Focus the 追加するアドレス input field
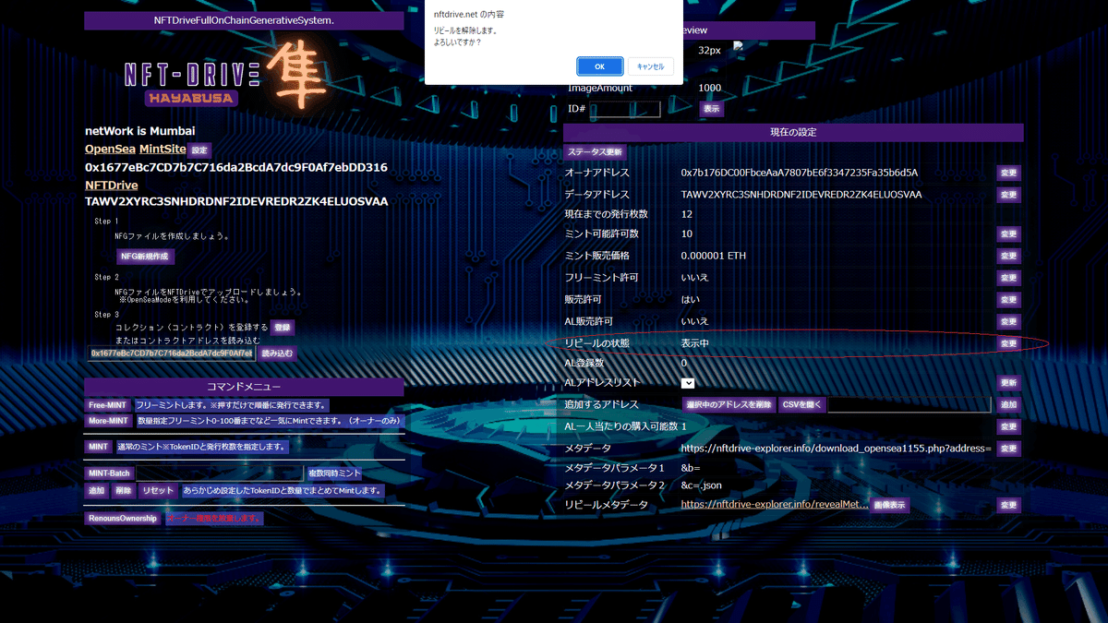The image size is (1108, 623). (x=909, y=404)
